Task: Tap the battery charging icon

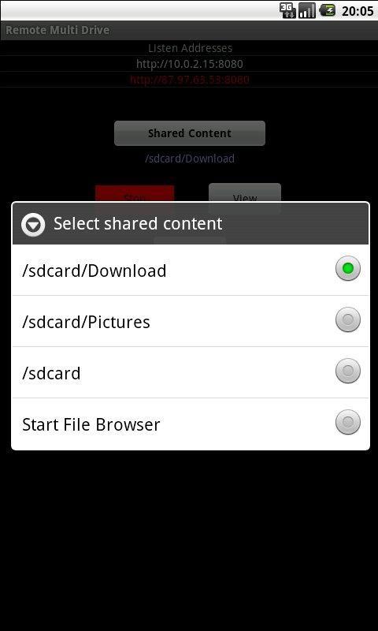Action: pyautogui.click(x=328, y=10)
